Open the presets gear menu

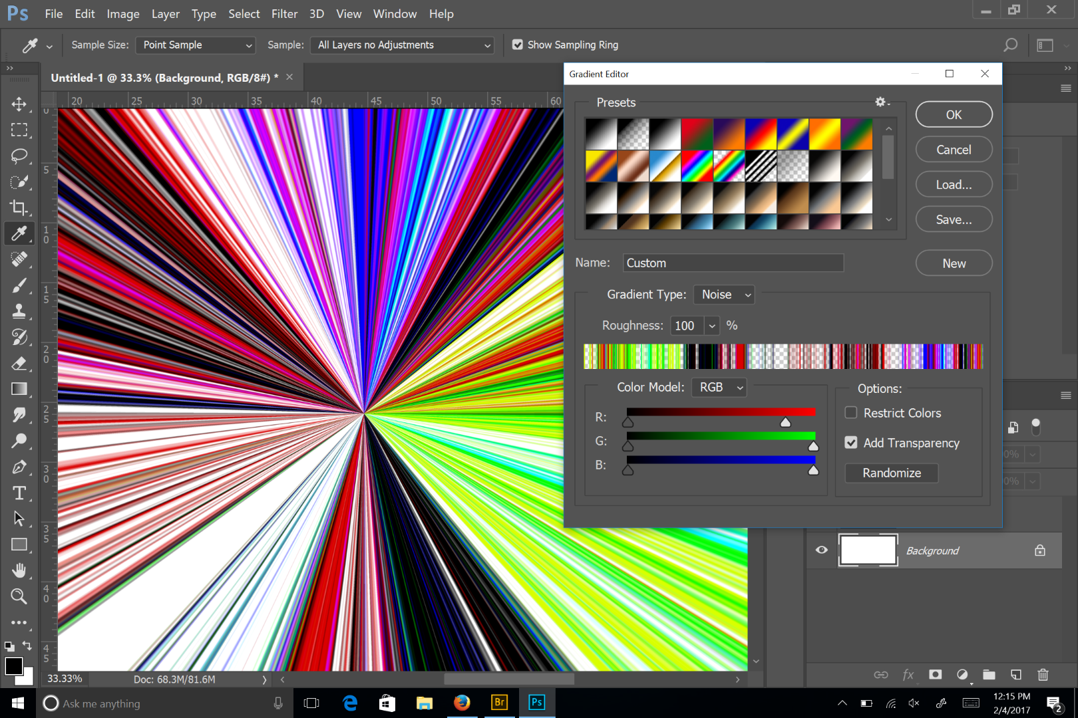click(882, 102)
